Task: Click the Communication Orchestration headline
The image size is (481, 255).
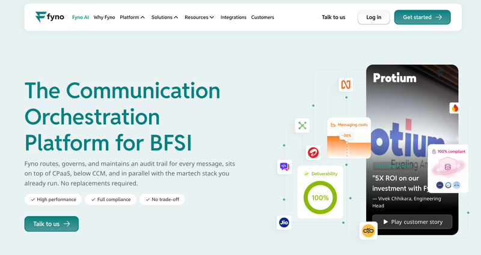Action: (x=123, y=116)
